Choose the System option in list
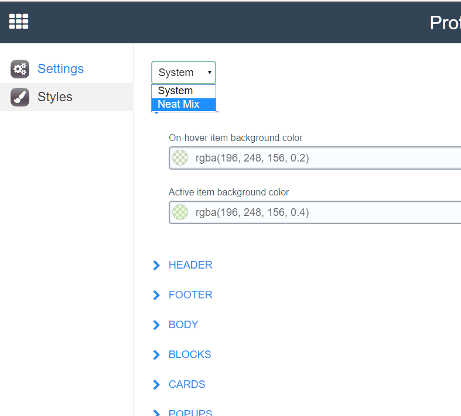 [183, 91]
